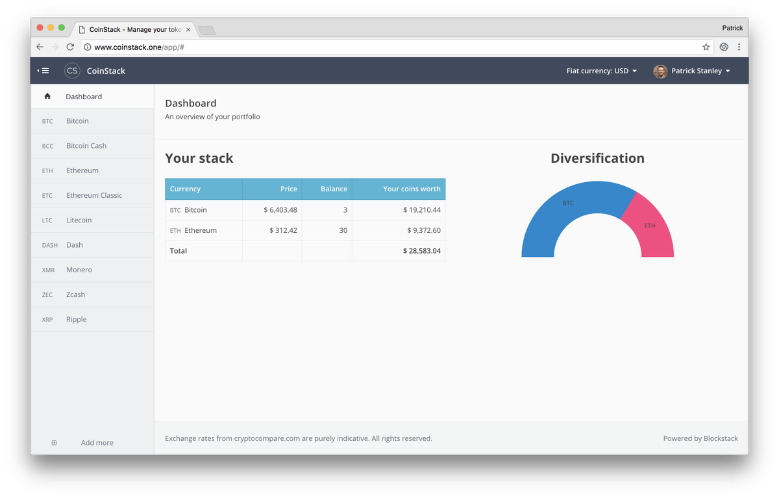Select Dashboard in the sidebar
The image size is (779, 498).
(92, 96)
